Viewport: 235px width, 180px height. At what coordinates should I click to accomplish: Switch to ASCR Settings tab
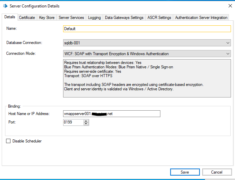[159, 18]
